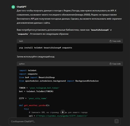Click the clipboard icon in the bash header
130x126 pixels.
(x=111, y=41)
